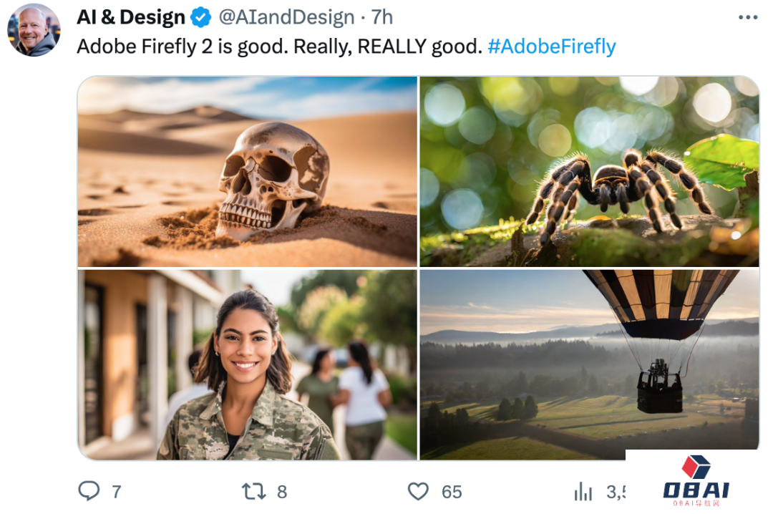Click the OBAI logo watermark
Image resolution: width=773 pixels, height=514 pixels.
point(696,481)
